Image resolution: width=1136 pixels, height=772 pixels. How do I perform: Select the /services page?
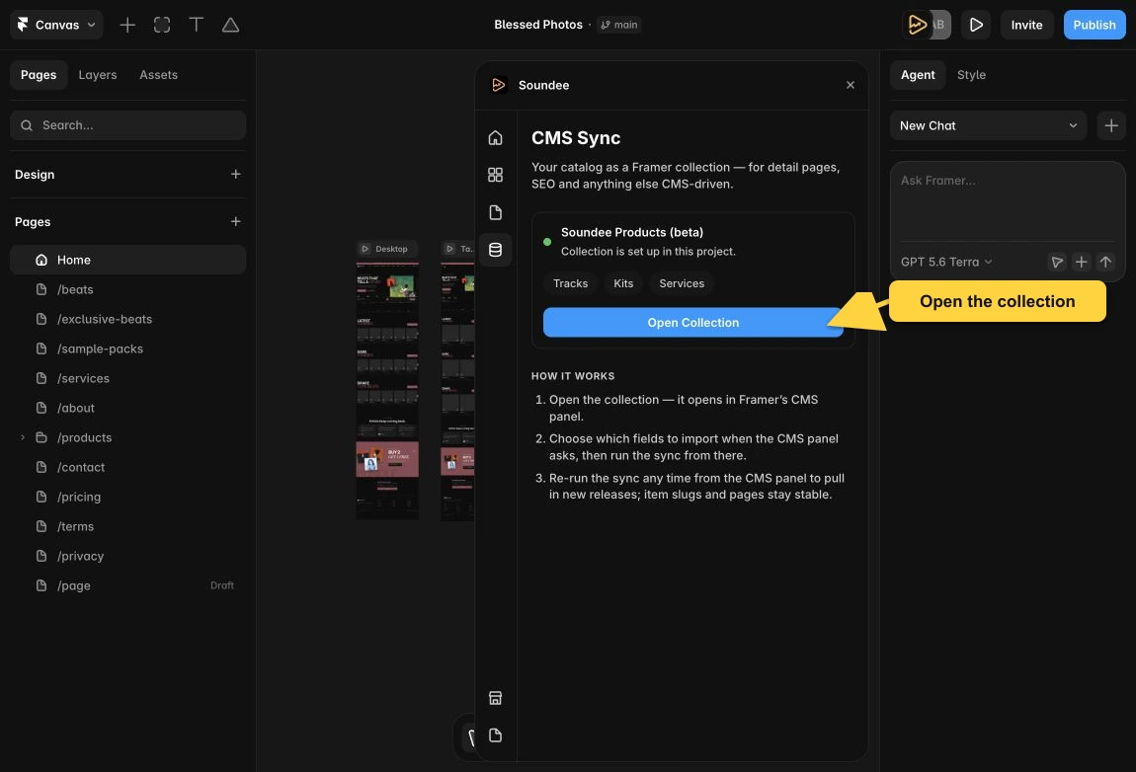pyautogui.click(x=127, y=378)
